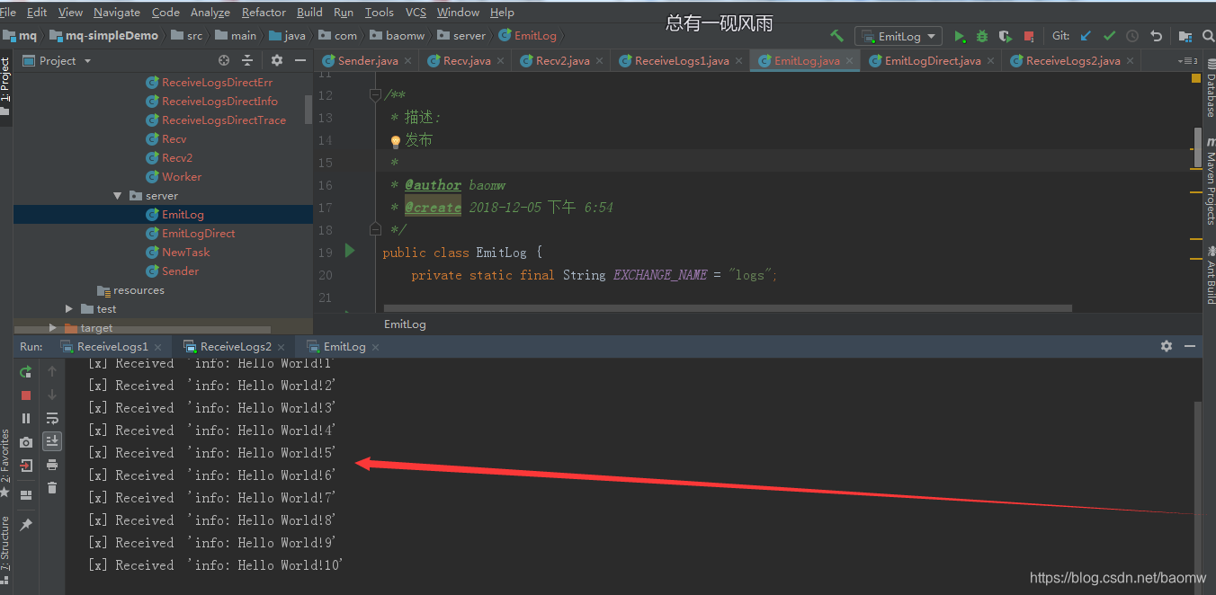Click Up the stack trace arrow
The height and width of the screenshot is (595, 1216).
52,371
